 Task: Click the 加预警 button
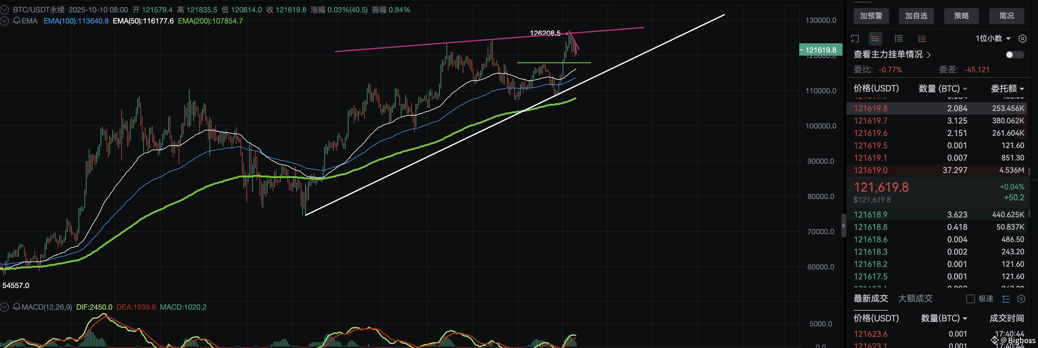871,16
